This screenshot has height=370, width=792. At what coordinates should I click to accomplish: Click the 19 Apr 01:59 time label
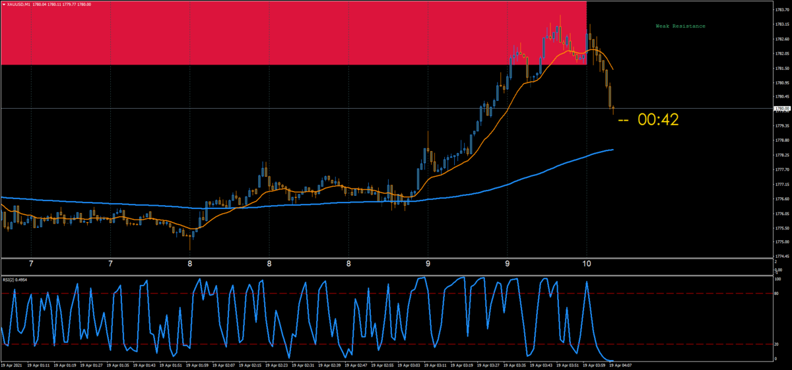point(197,365)
